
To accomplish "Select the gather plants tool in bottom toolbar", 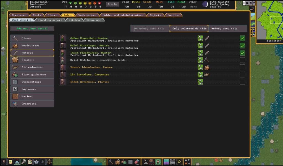I will click(x=124, y=162).
